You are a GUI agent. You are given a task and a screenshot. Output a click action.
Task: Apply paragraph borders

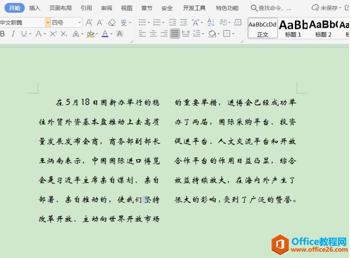(x=227, y=34)
